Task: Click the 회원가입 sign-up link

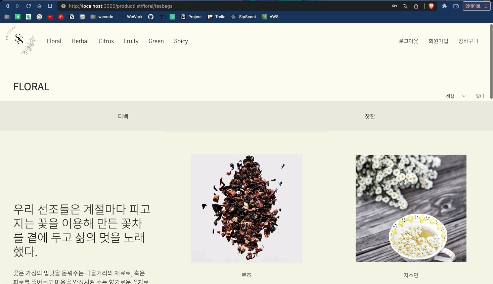Action: pyautogui.click(x=438, y=41)
